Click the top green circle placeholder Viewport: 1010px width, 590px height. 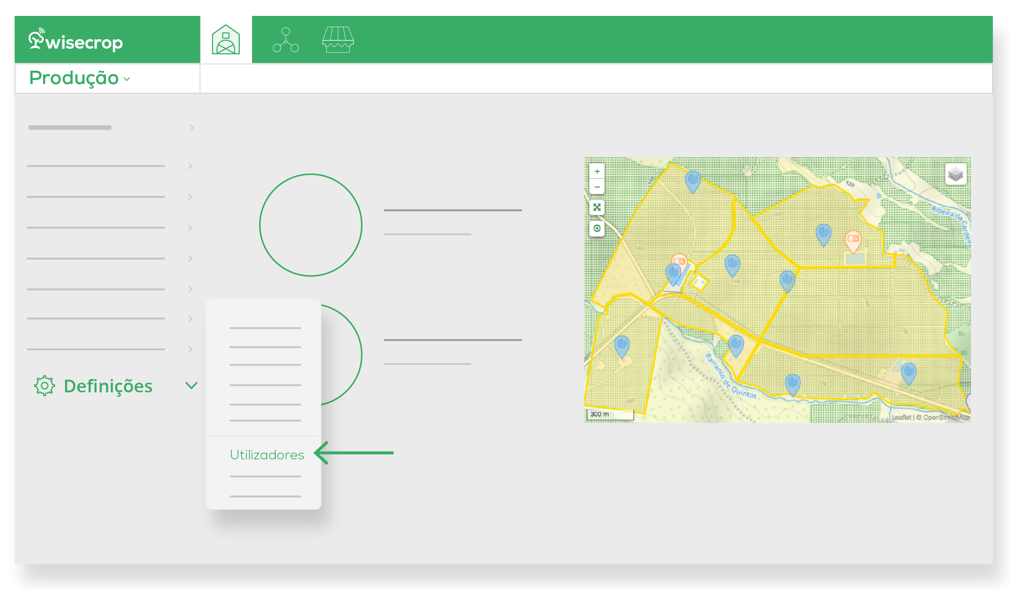coord(311,225)
